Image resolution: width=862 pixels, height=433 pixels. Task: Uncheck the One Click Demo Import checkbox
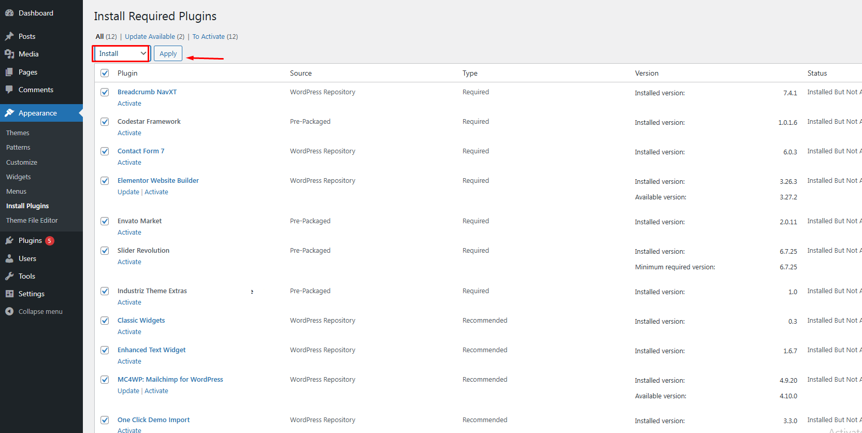(105, 420)
